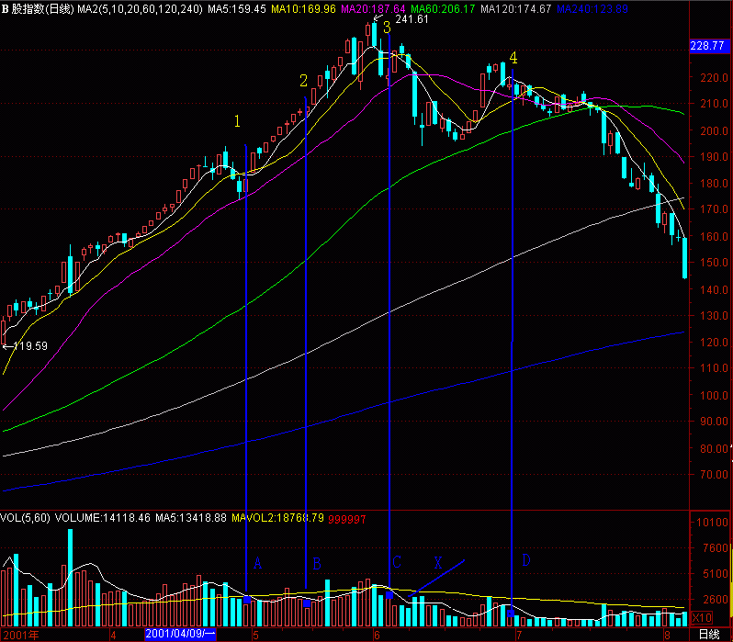
Task: Switch period using the 日线 button
Action: click(708, 634)
